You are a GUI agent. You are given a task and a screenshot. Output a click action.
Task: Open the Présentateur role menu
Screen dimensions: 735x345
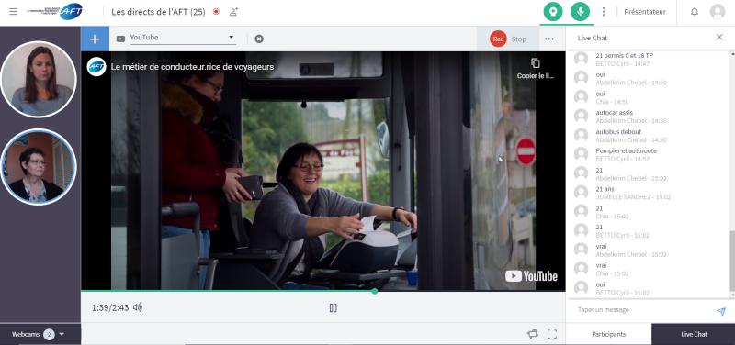[x=645, y=12]
